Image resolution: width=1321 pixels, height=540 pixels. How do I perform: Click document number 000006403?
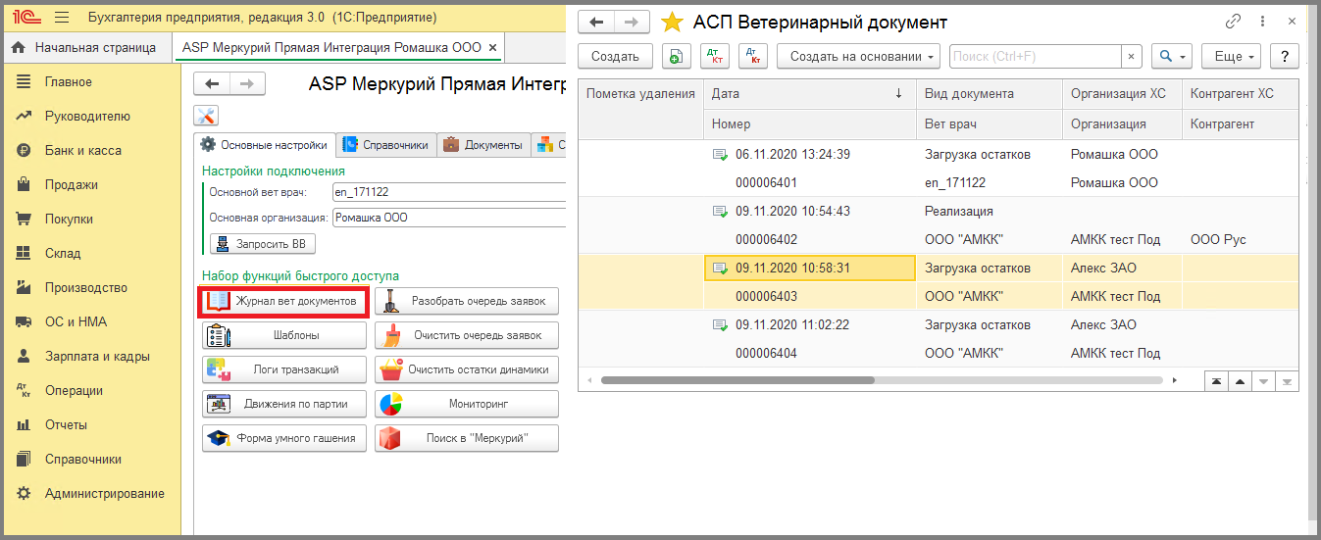766,297
